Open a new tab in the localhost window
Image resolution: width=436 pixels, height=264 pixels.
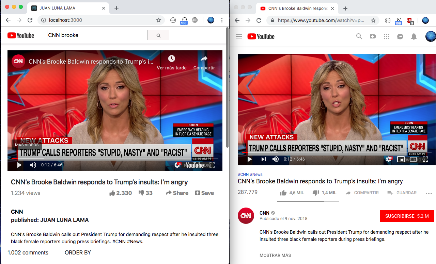pyautogui.click(x=116, y=8)
